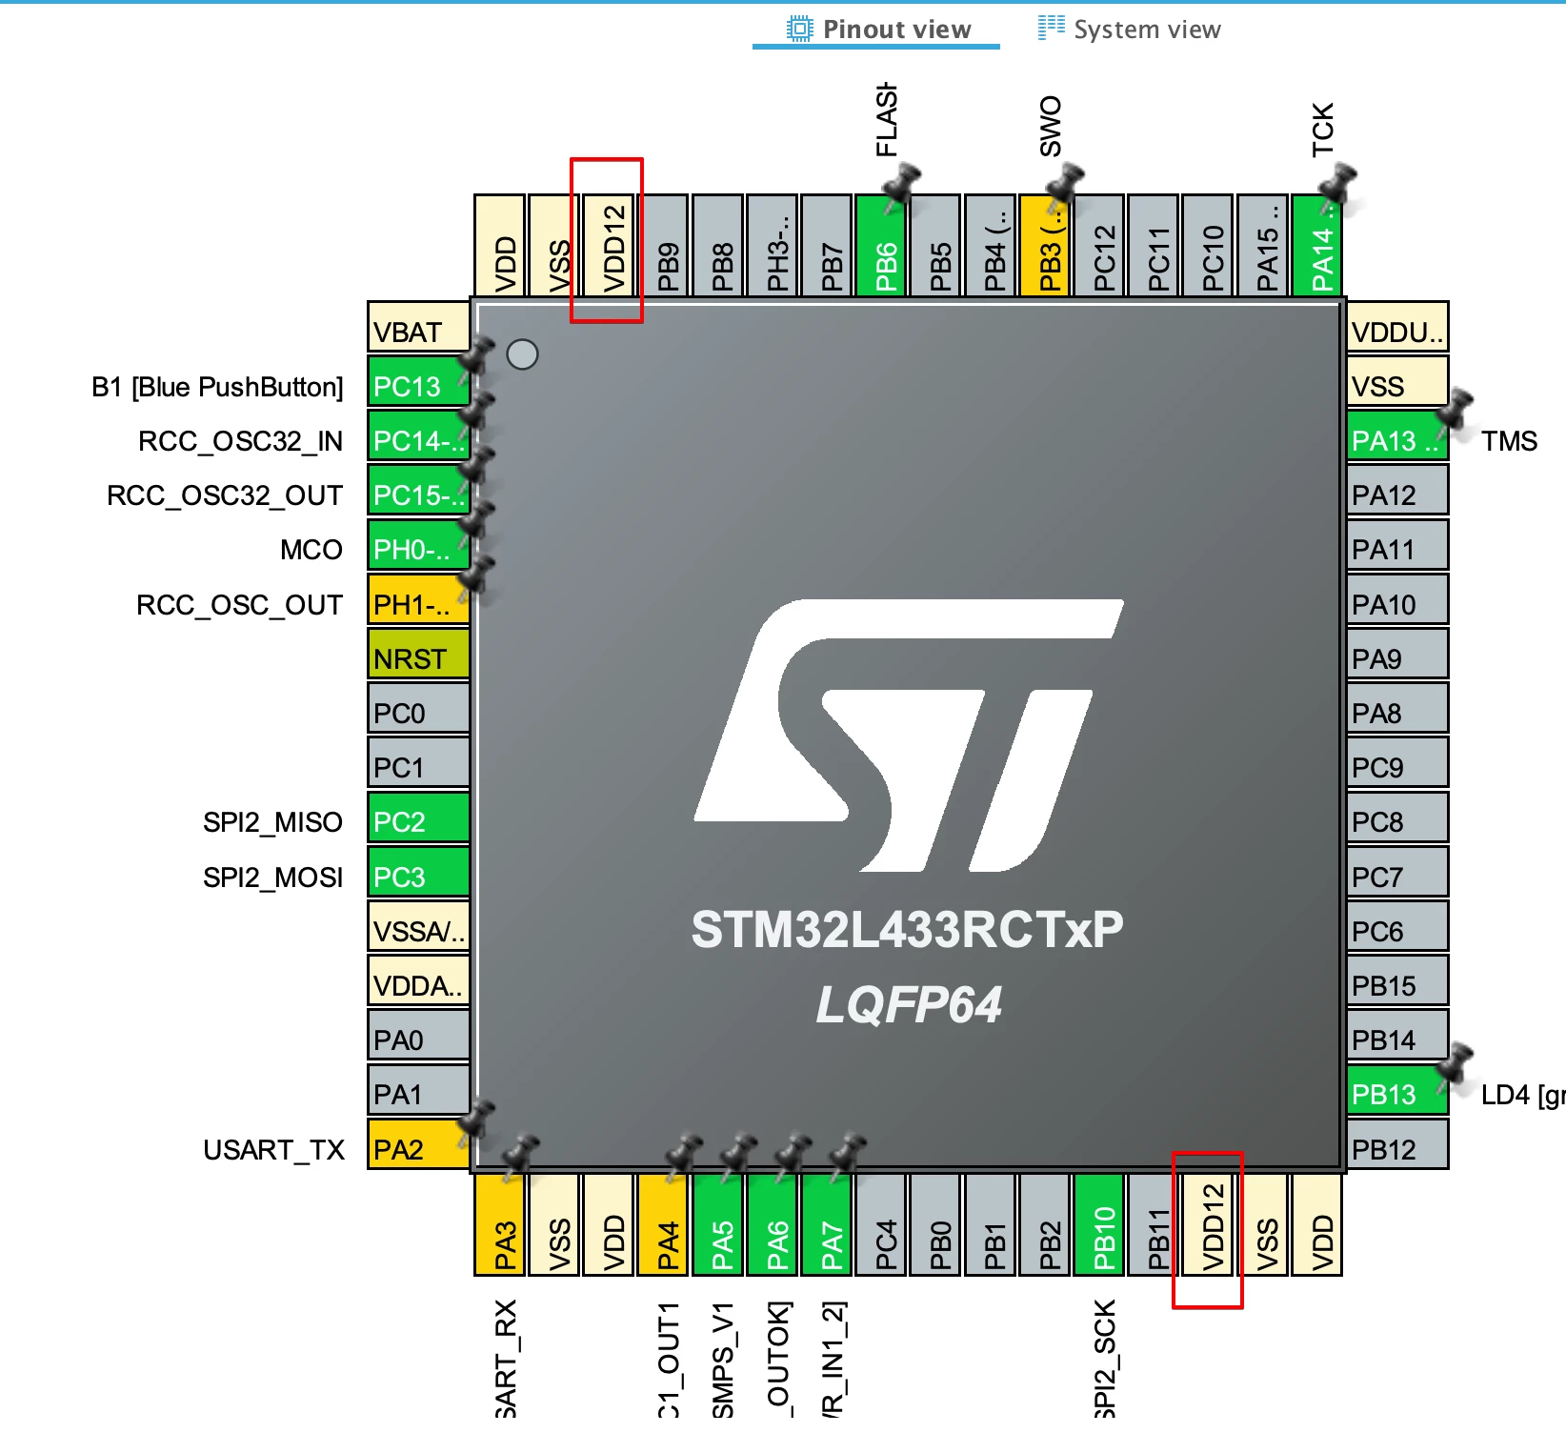
Task: Select the green PA13 TMS pin
Action: tap(1397, 435)
